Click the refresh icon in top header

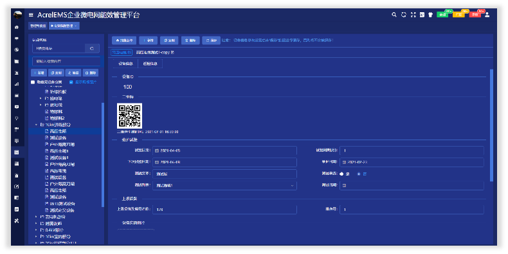[x=404, y=15]
